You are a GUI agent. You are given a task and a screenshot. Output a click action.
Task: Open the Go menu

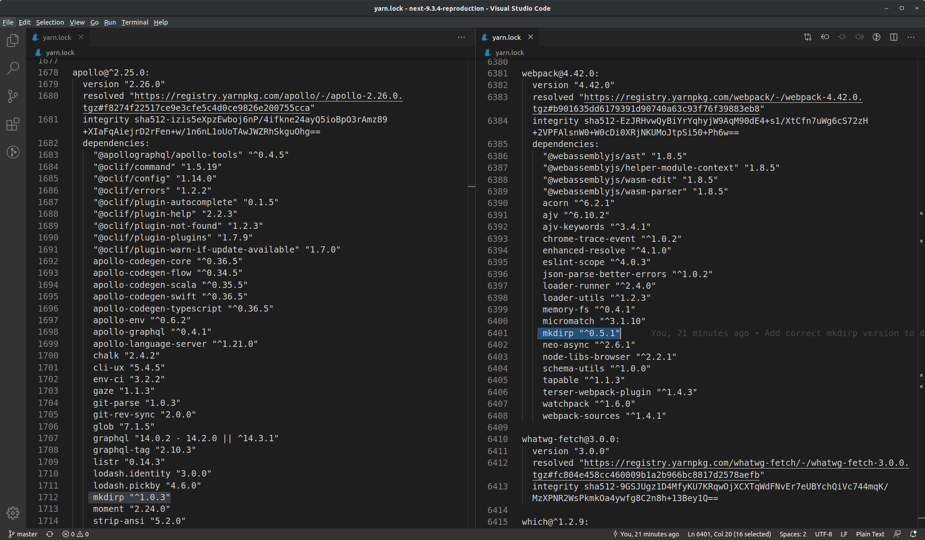pyautogui.click(x=94, y=22)
